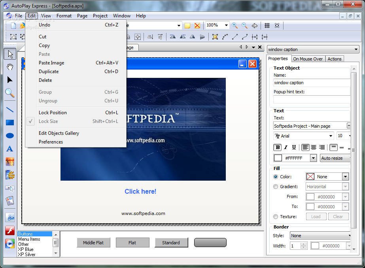365x268 pixels.
Task: Select the image insert tool
Action: coord(10,162)
